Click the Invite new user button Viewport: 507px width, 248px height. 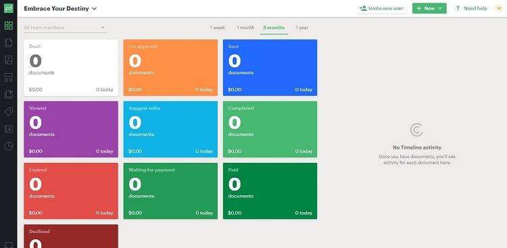click(382, 8)
